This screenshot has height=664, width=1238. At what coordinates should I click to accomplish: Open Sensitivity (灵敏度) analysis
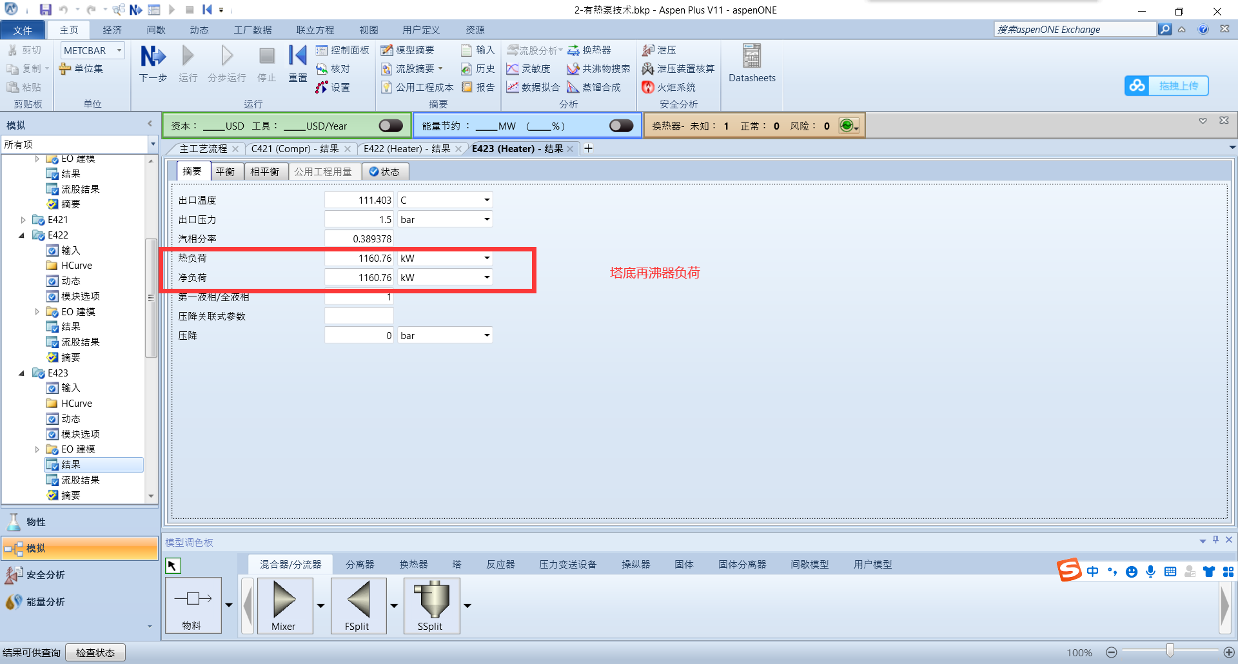click(x=528, y=69)
